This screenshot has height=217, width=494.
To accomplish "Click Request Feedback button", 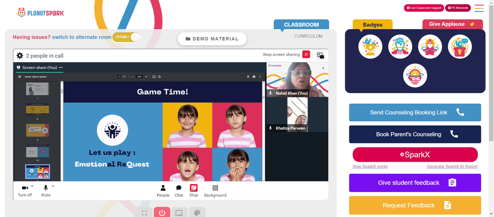I will click(415, 205).
